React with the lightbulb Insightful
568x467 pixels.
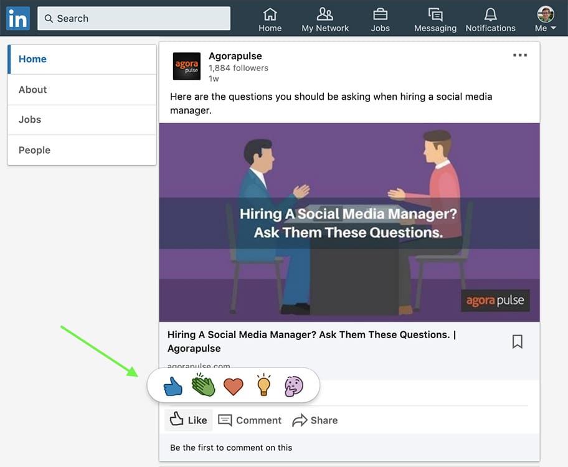(263, 384)
